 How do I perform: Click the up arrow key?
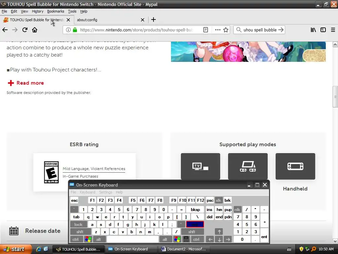point(219,232)
